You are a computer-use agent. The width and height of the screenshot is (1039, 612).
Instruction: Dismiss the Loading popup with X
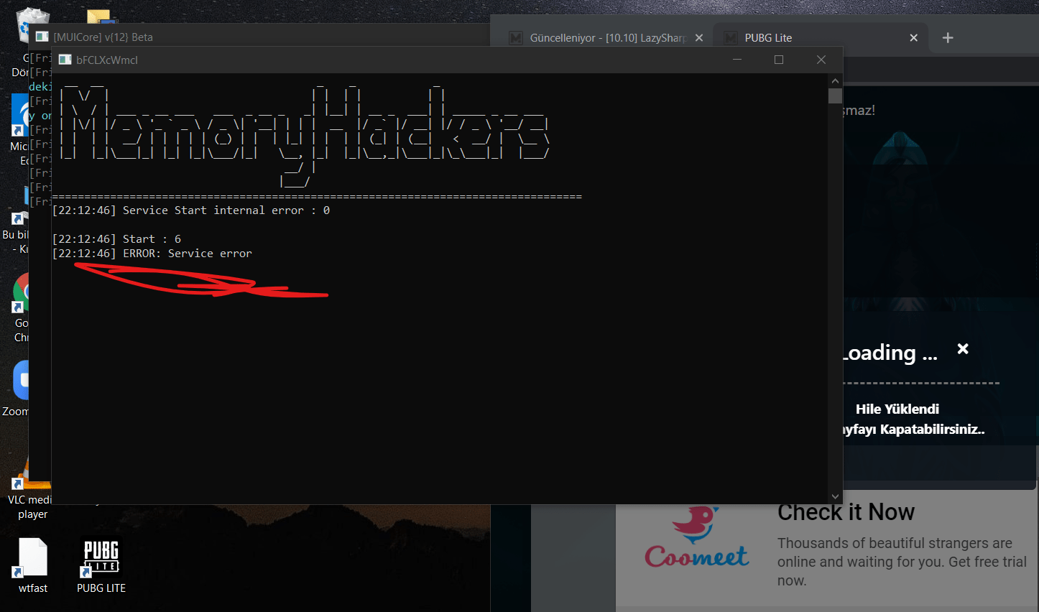(963, 348)
